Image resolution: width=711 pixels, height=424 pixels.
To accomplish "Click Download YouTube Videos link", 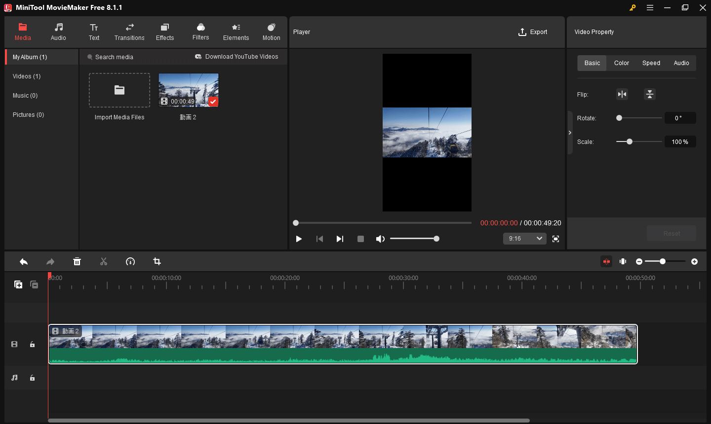I will 237,57.
